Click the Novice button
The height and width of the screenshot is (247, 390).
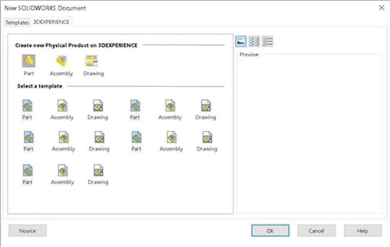pos(28,231)
